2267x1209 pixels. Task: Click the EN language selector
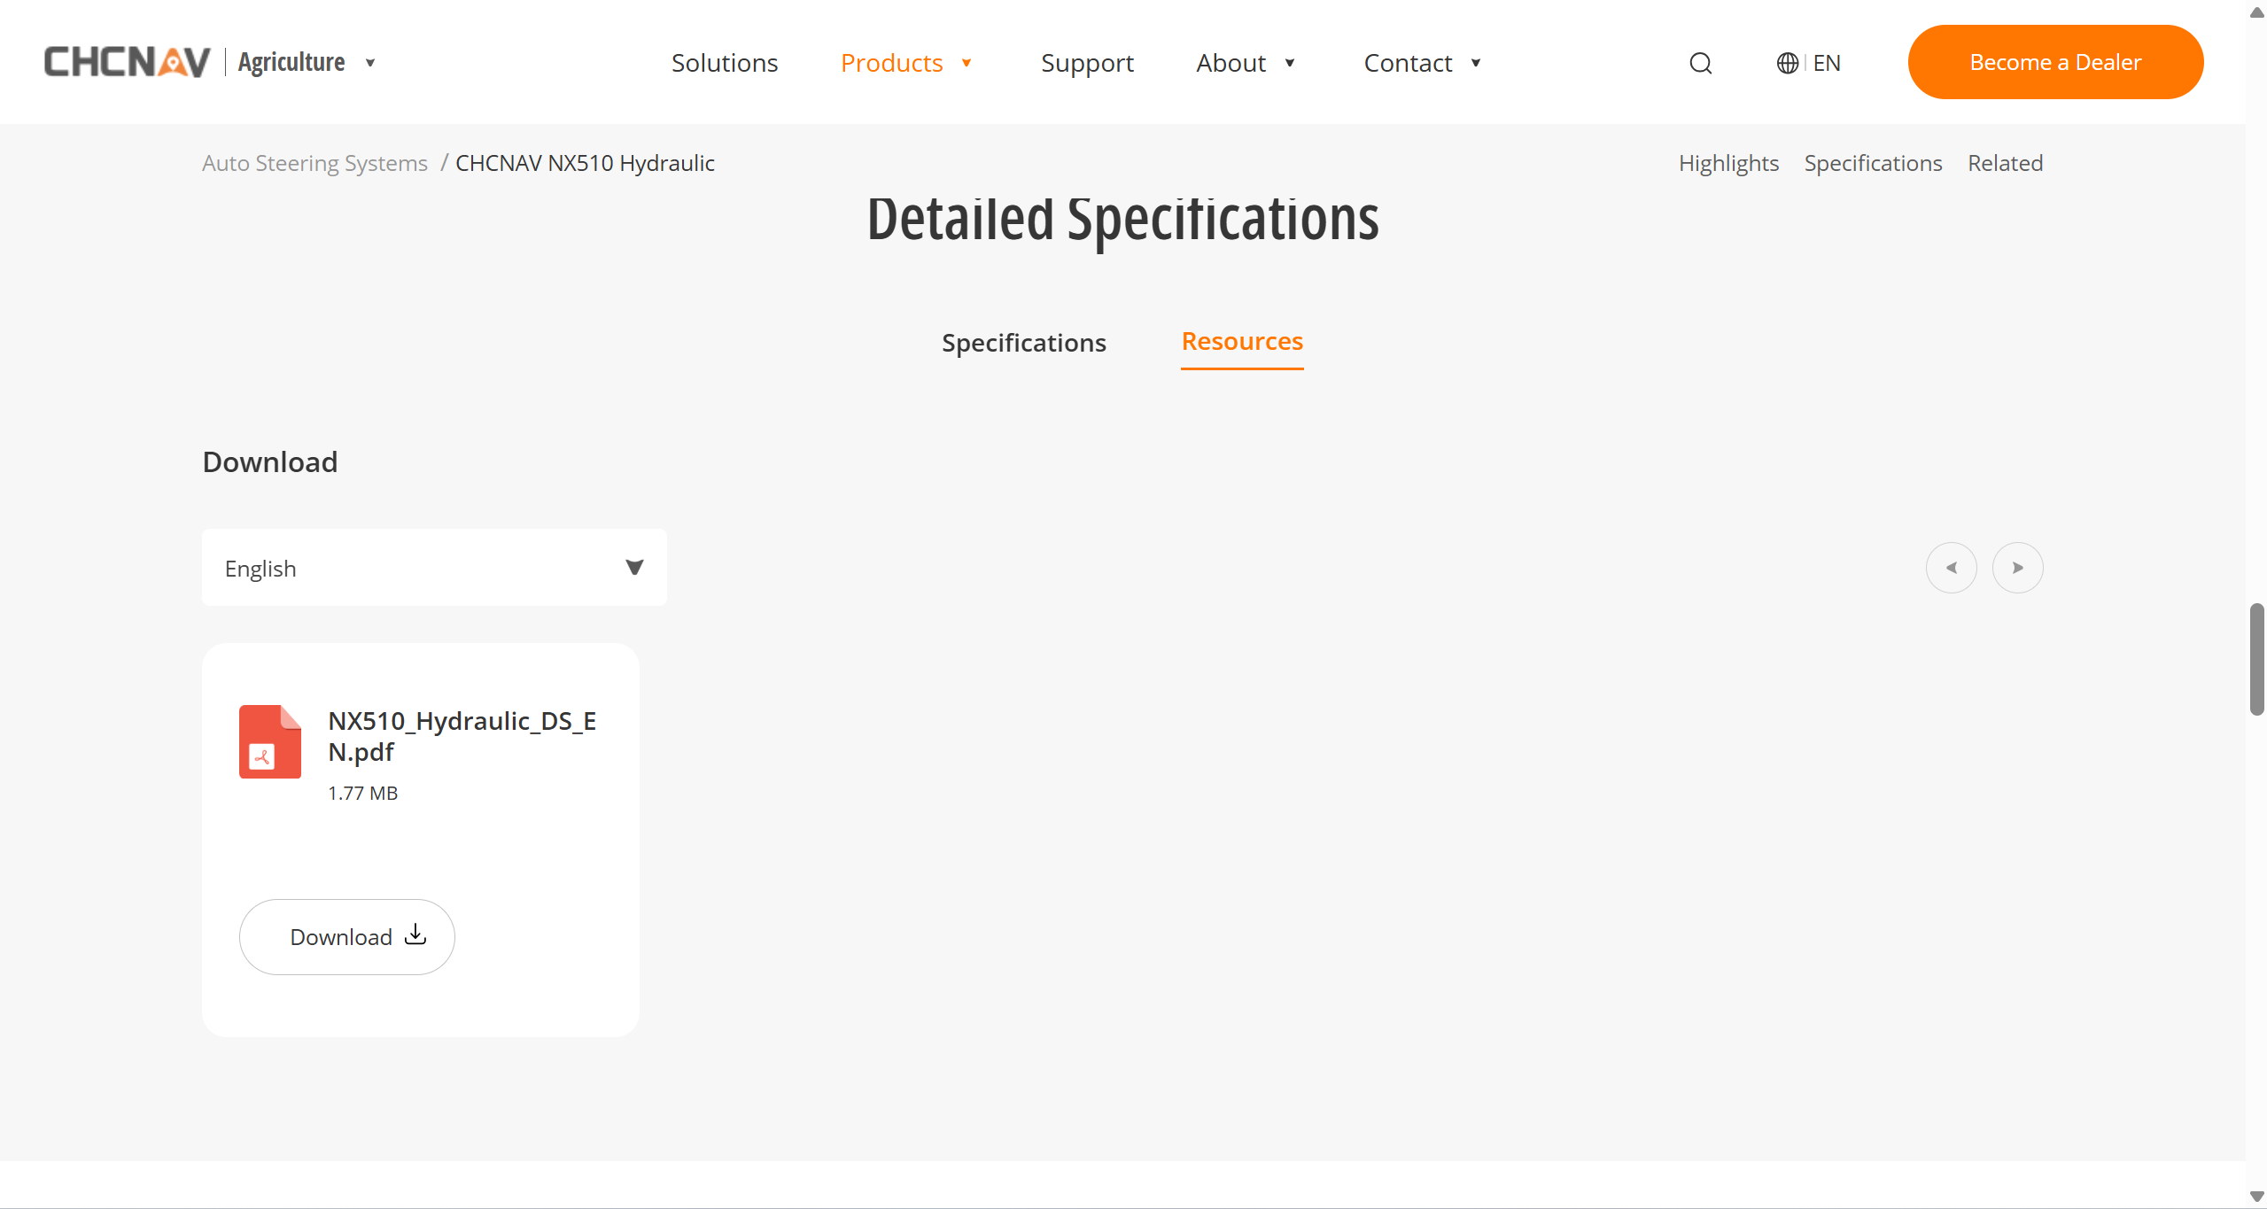pos(1826,63)
